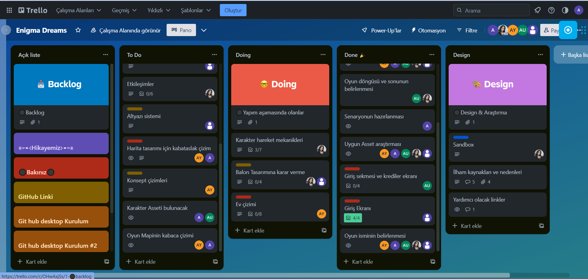Switch color theme with contrast icon

(565, 10)
